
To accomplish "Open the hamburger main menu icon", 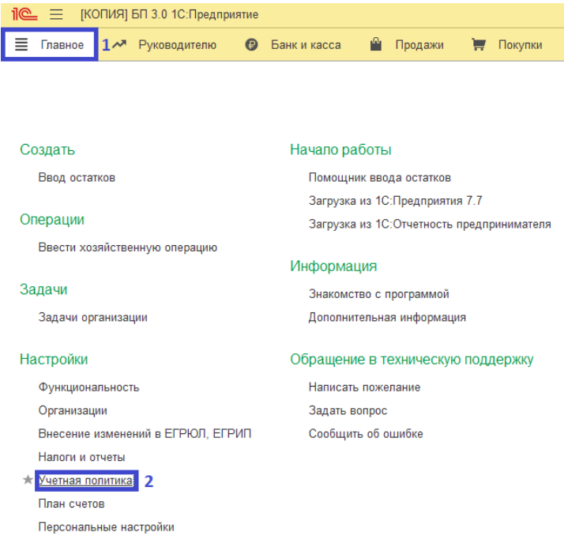I will (x=56, y=14).
